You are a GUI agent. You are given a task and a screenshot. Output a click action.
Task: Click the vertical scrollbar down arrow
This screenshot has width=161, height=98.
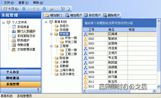click(158, 86)
